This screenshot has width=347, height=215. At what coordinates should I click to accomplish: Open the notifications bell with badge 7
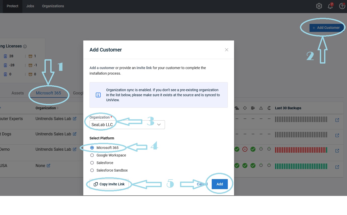pos(330,6)
